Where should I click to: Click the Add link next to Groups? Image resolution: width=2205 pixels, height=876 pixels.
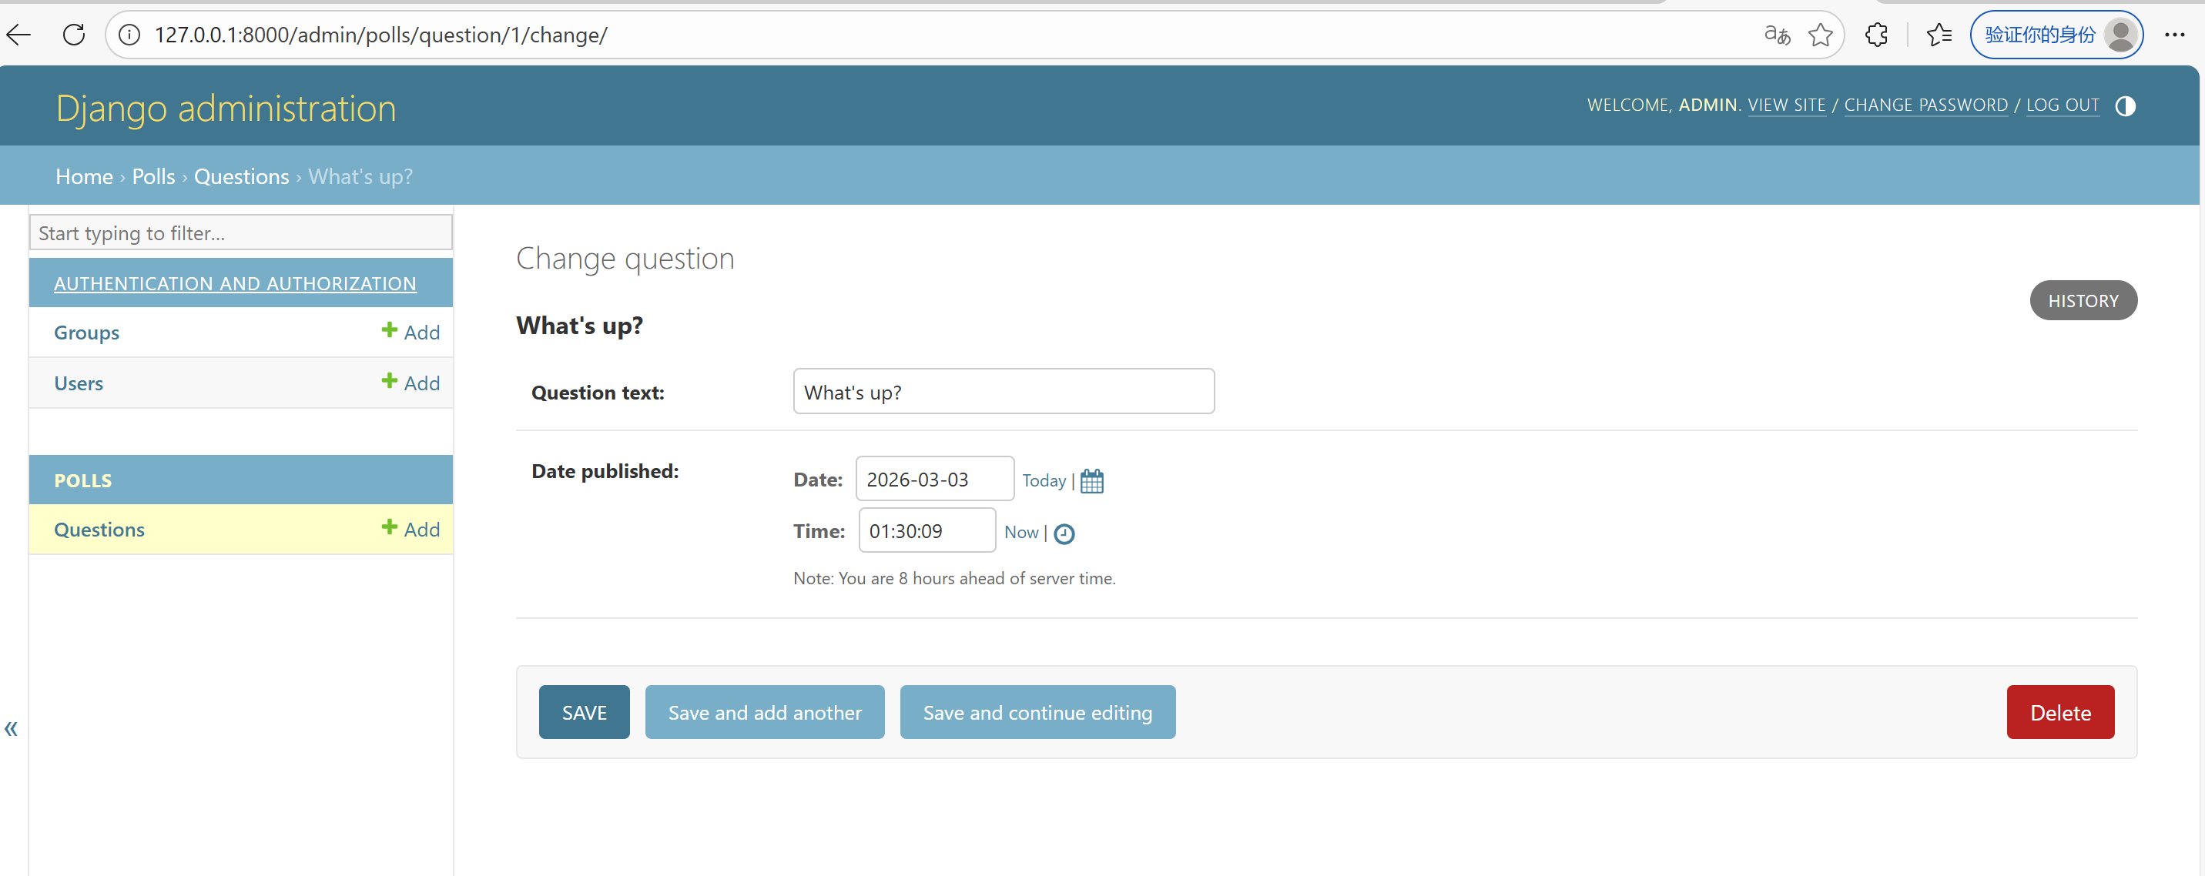411,332
